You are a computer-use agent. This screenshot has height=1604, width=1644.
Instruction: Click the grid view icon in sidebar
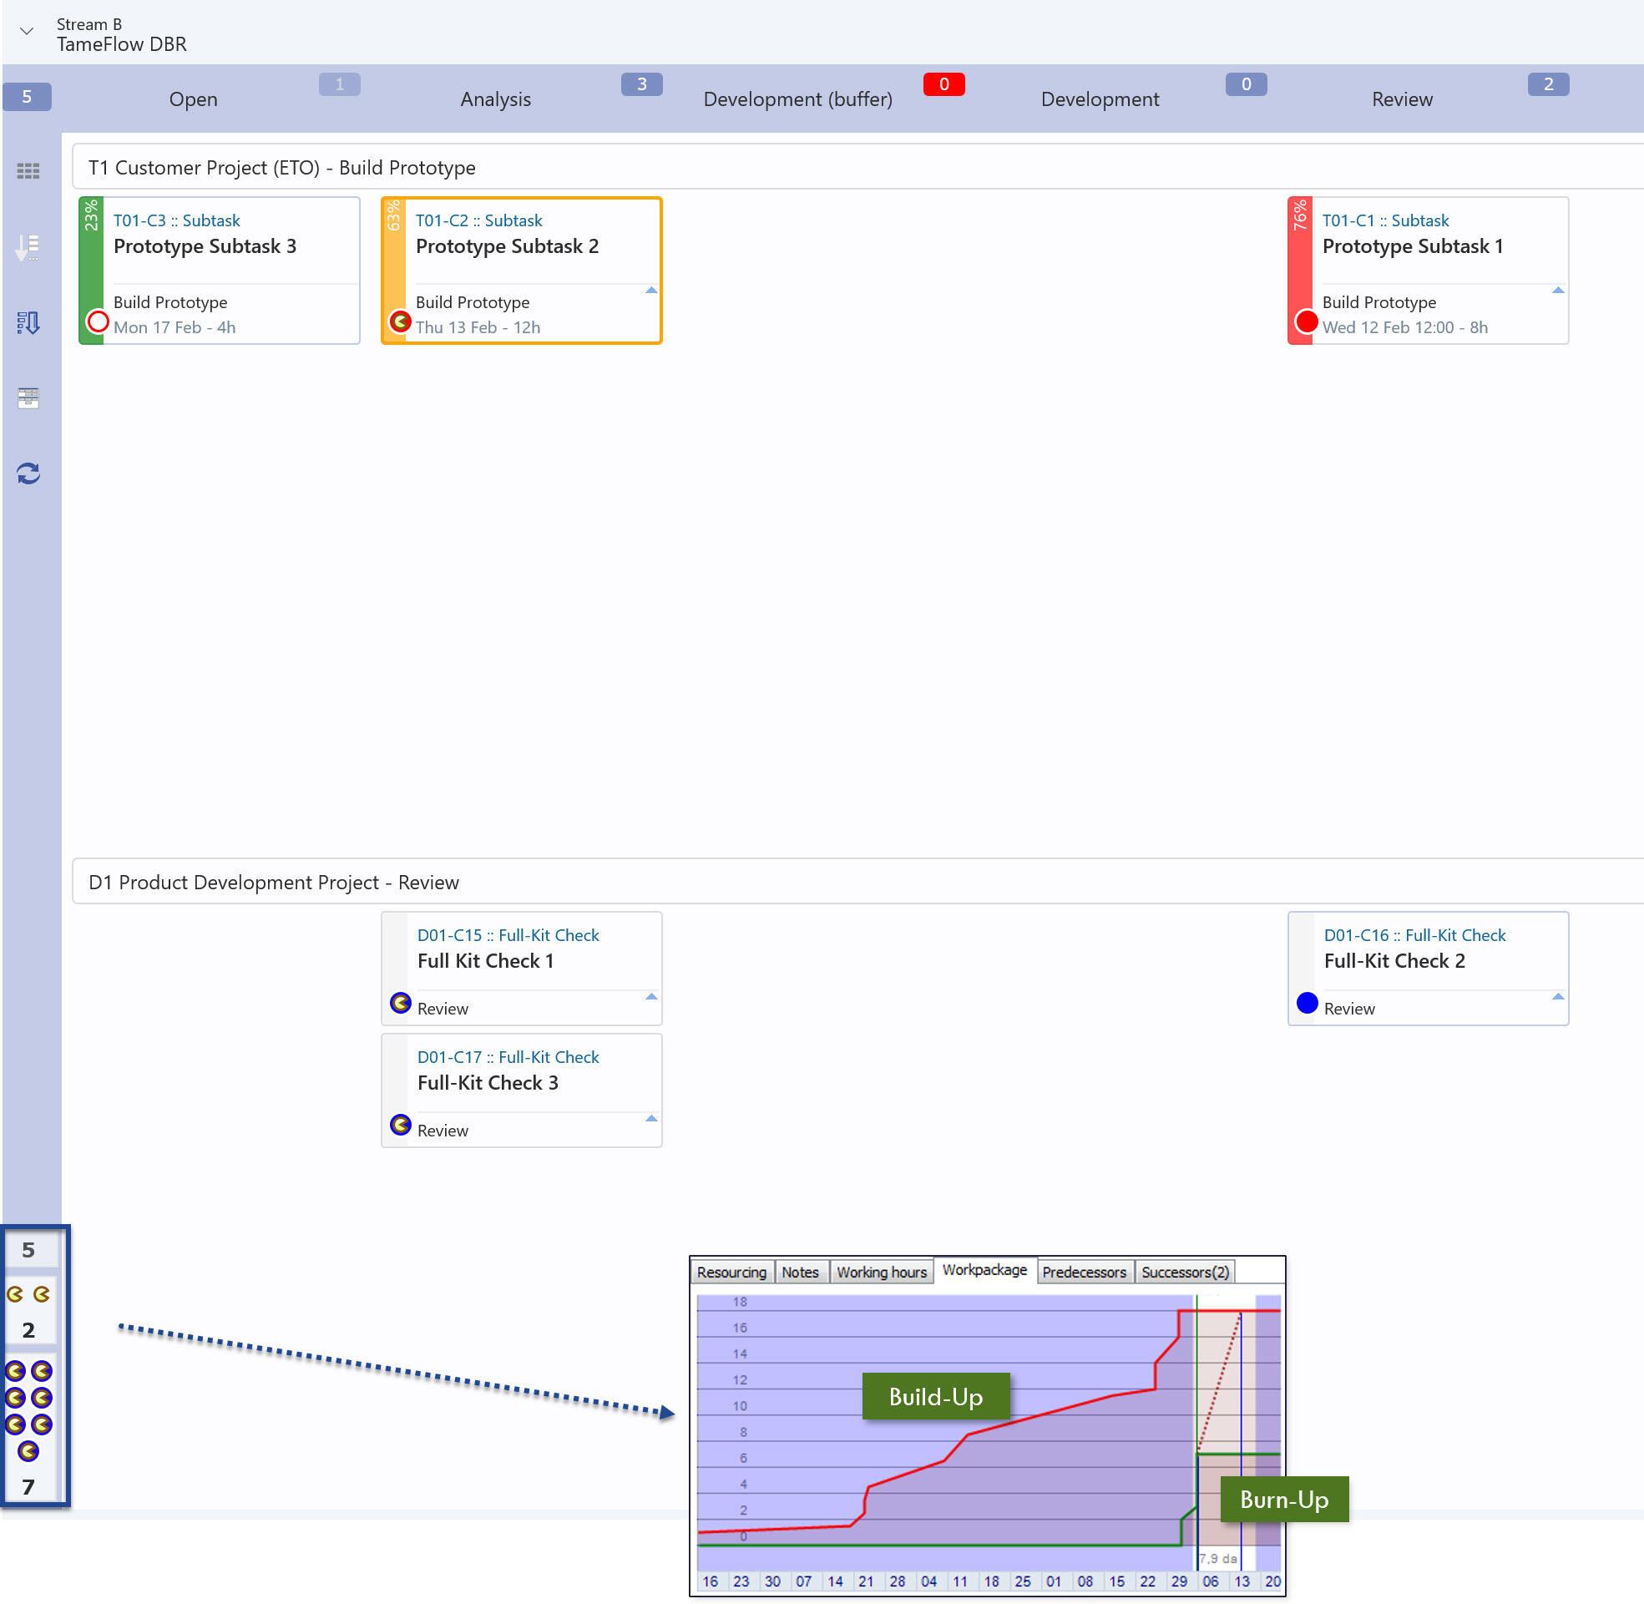(x=28, y=171)
